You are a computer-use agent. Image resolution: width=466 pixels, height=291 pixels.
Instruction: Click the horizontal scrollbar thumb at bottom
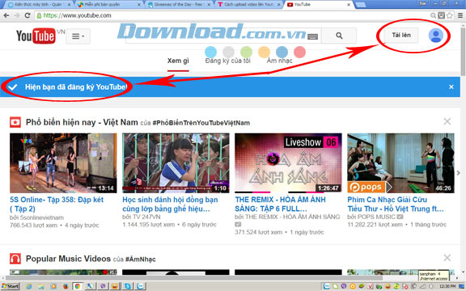(194, 278)
